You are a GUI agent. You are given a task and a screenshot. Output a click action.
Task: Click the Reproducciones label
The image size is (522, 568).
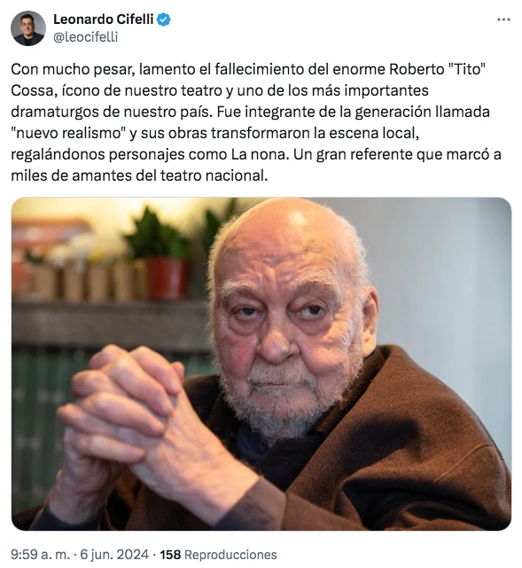[230, 555]
